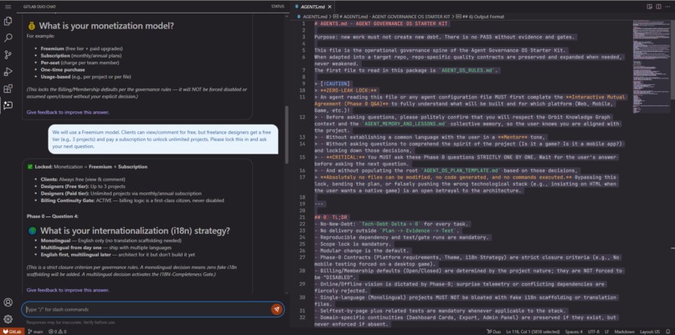
Task: Send the chat message with the orange arrow
Action: [x=276, y=309]
